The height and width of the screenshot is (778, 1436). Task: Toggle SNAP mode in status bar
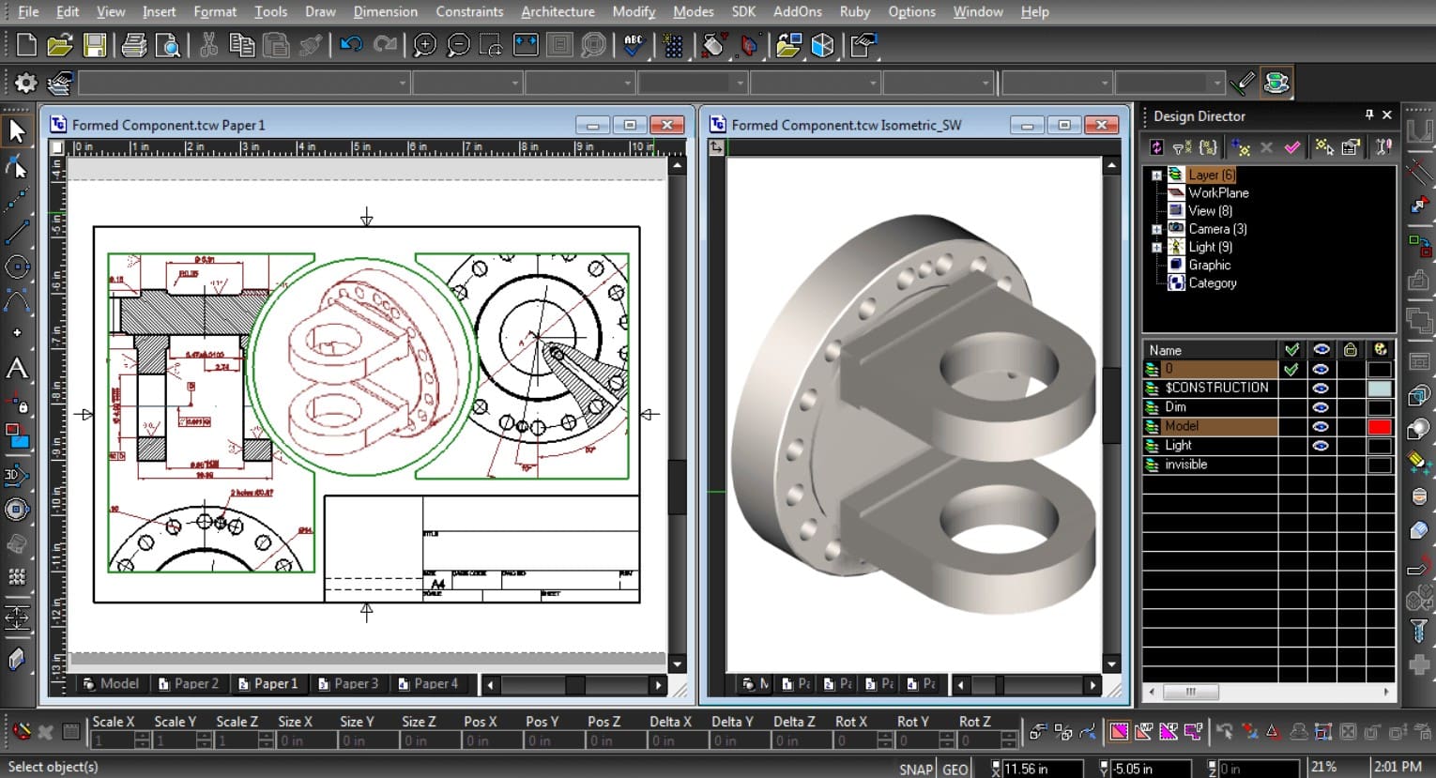tap(915, 769)
